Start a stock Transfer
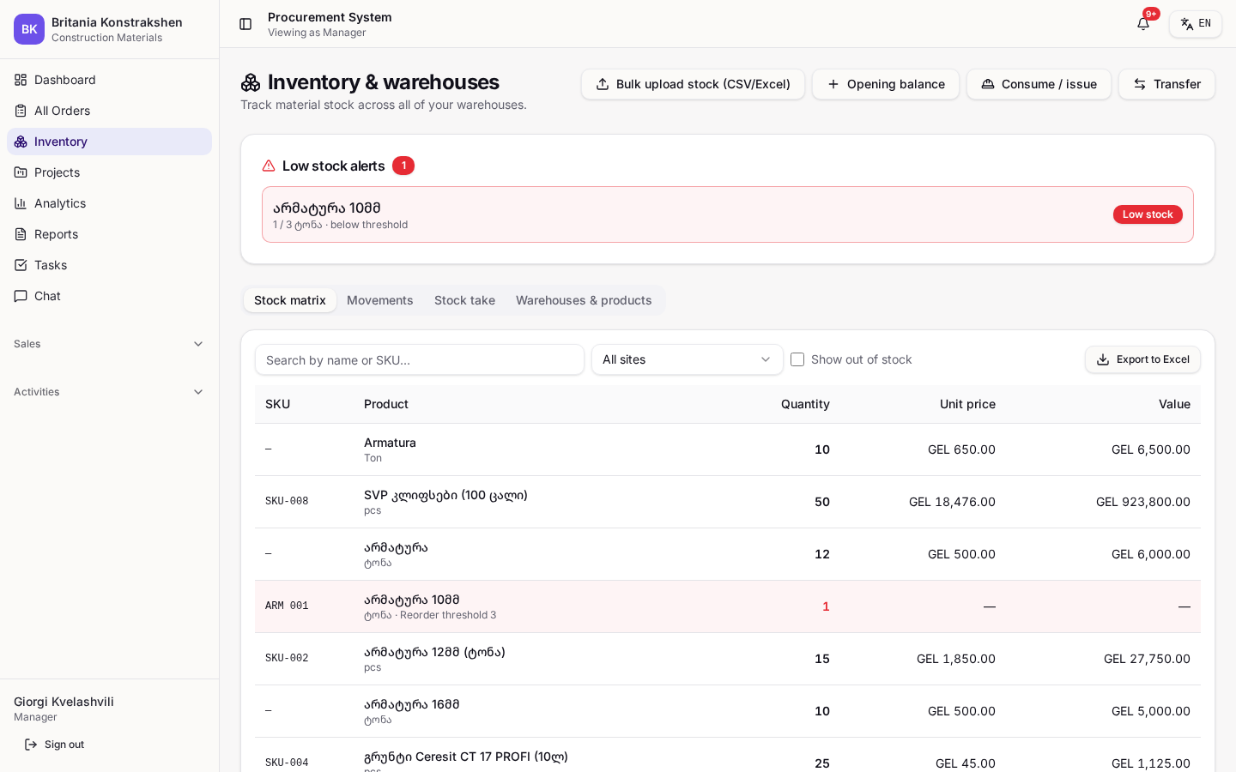The width and height of the screenshot is (1236, 772). [x=1166, y=84]
